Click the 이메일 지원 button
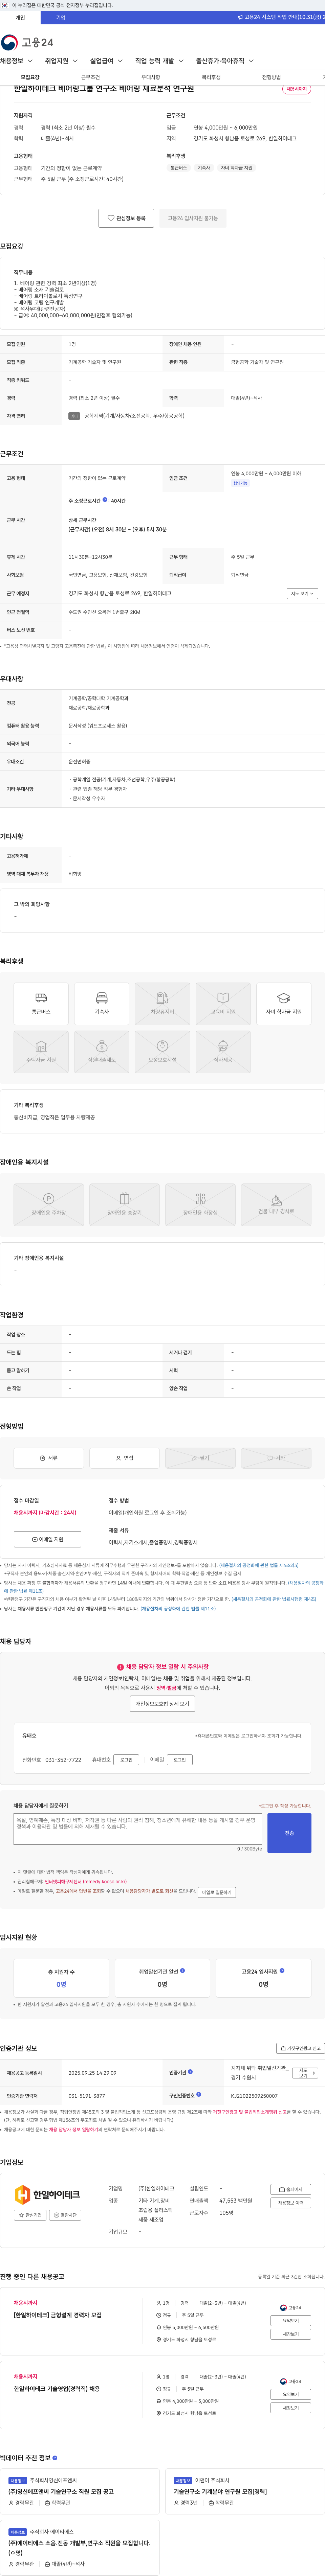Viewport: 325px width, 2576px height. point(47,1539)
